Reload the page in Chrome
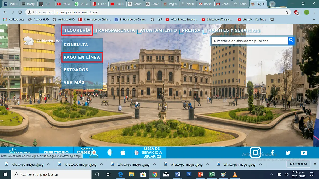Image resolution: width=319 pixels, height=179 pixels. [20, 12]
